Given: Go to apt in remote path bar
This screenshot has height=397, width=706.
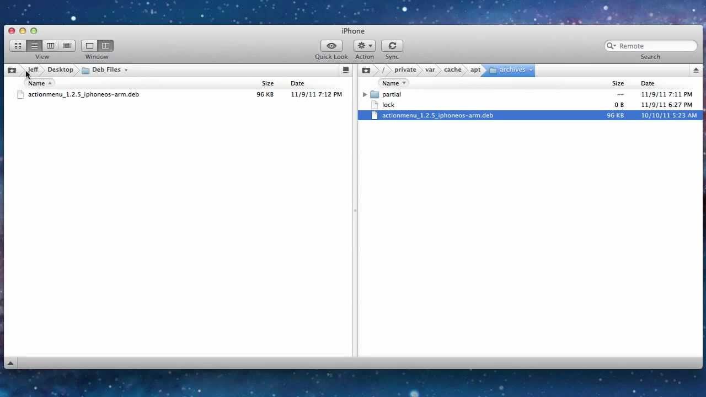Looking at the screenshot, I should (x=475, y=69).
